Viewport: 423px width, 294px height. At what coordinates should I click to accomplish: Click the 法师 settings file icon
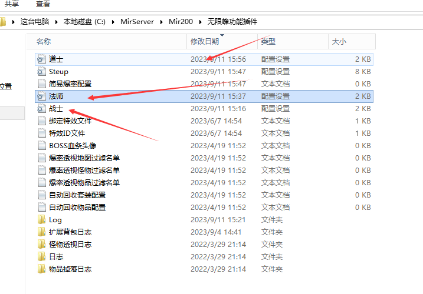pos(41,96)
